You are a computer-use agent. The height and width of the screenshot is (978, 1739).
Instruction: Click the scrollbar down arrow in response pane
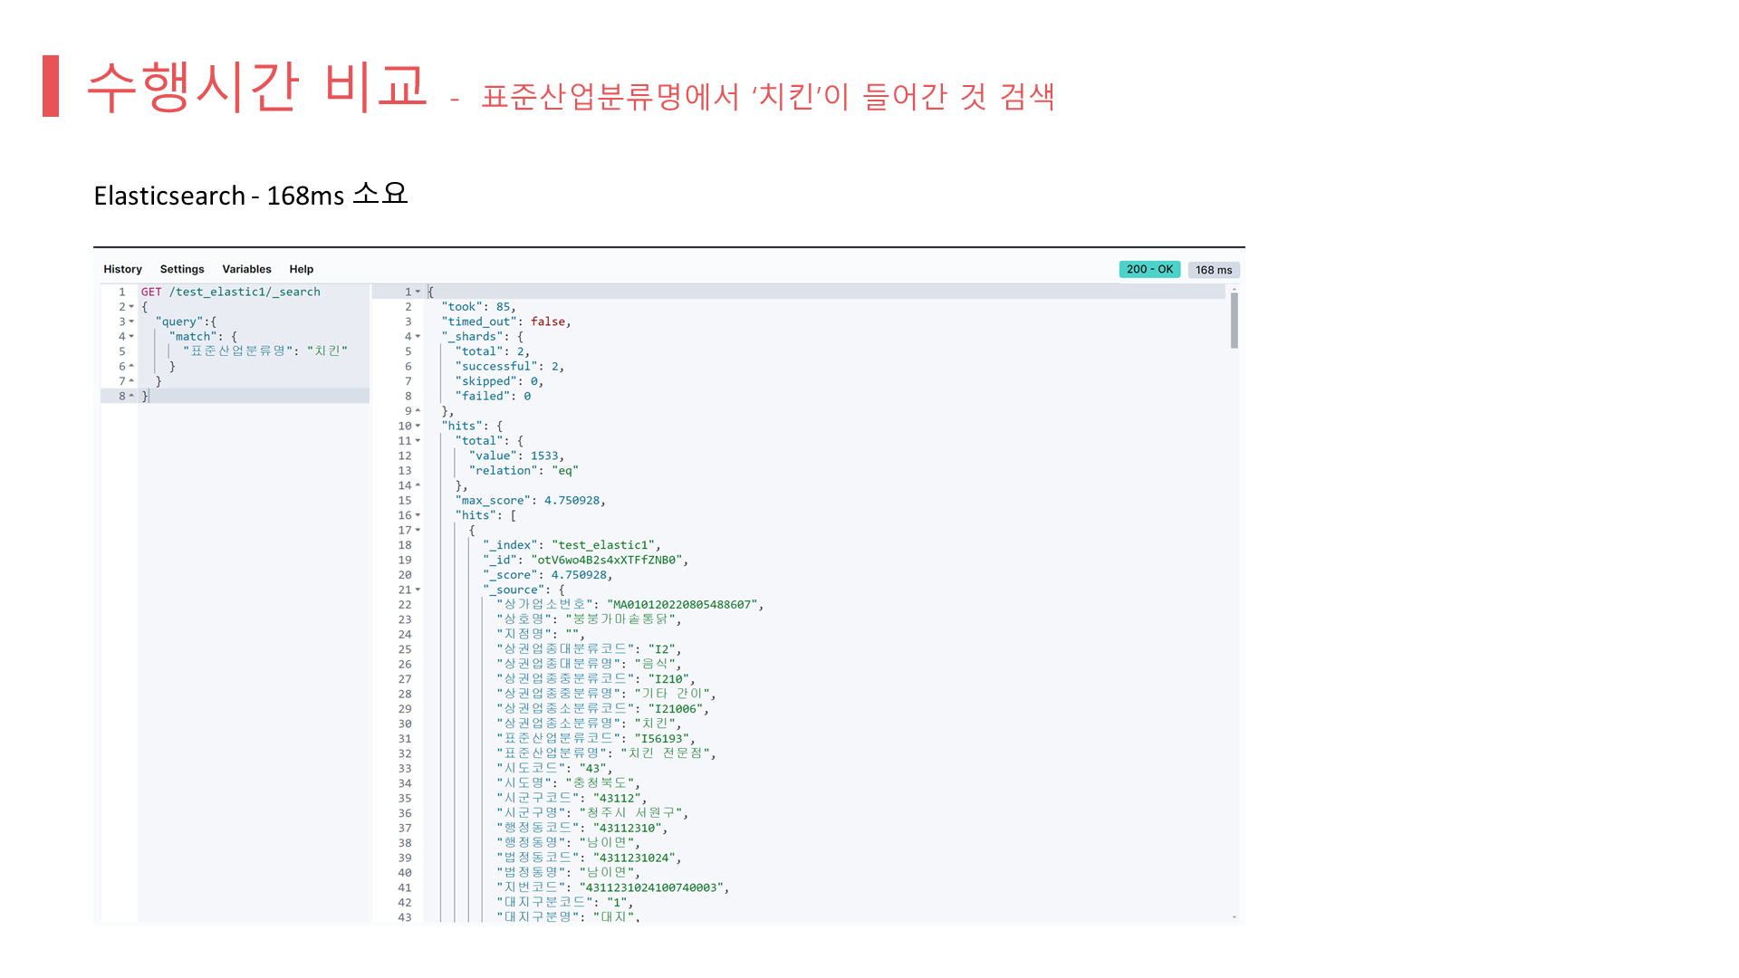[1234, 917]
